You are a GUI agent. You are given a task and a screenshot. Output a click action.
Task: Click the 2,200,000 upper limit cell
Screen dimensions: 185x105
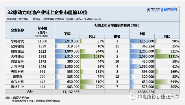tap(142, 51)
